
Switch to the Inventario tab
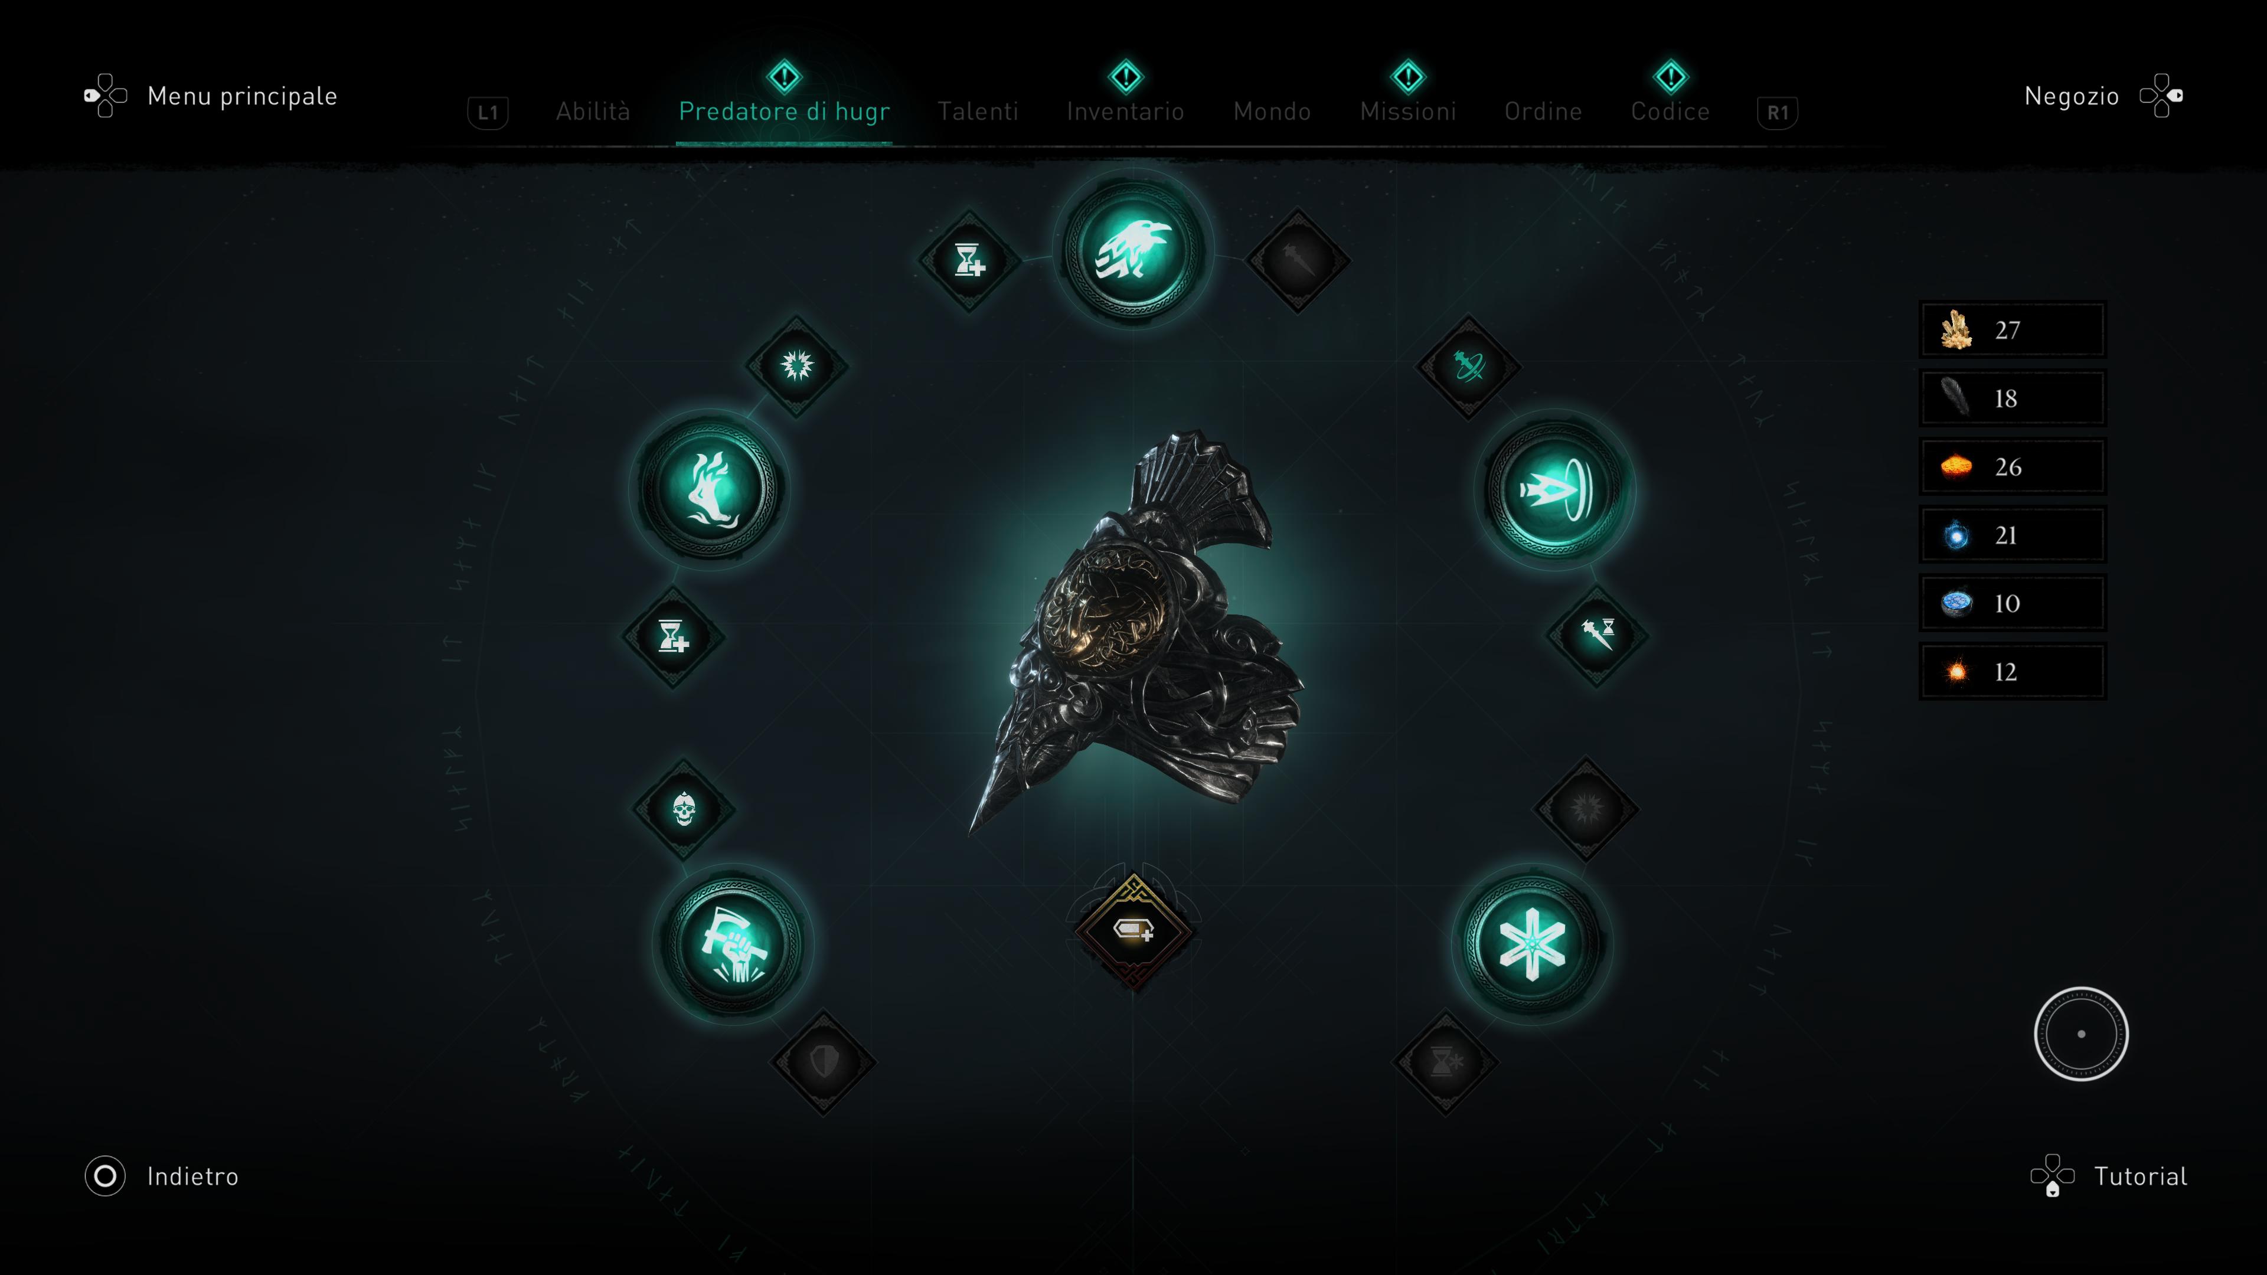[1126, 112]
